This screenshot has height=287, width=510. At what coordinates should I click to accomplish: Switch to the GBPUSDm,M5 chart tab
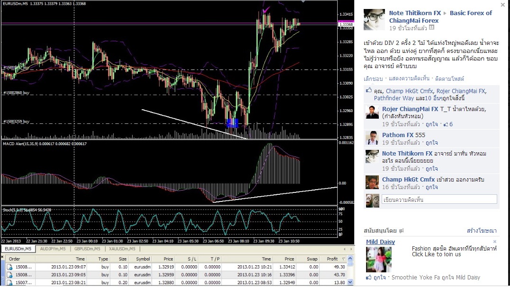coord(87,249)
